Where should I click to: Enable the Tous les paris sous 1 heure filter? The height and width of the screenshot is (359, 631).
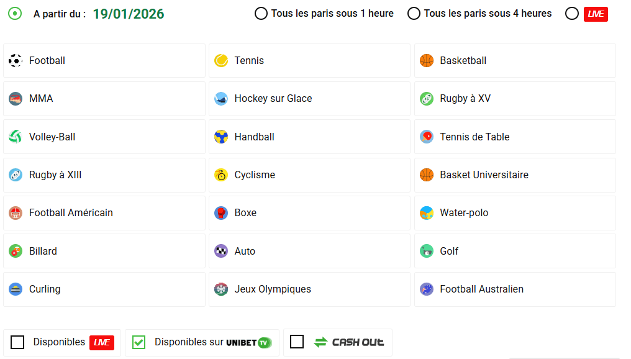(x=261, y=13)
